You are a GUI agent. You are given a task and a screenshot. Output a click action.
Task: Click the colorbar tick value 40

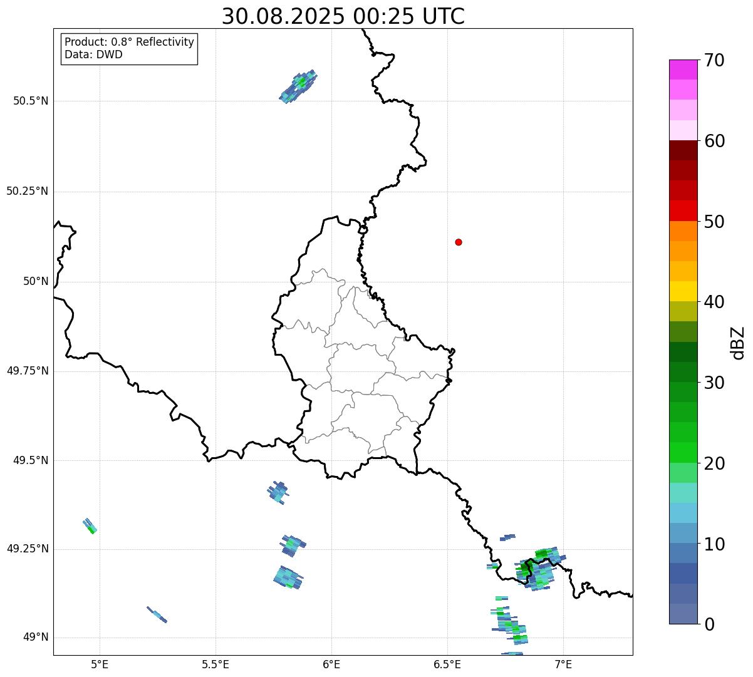(714, 302)
